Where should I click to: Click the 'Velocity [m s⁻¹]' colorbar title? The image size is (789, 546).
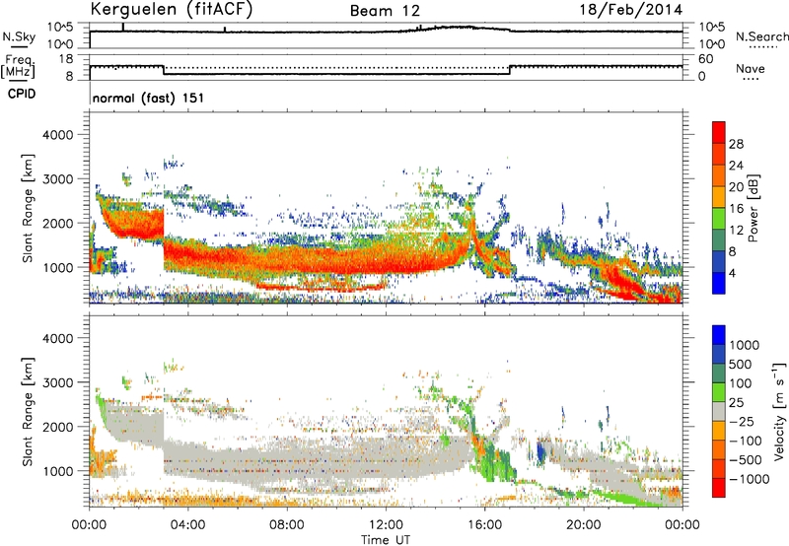tap(779, 411)
